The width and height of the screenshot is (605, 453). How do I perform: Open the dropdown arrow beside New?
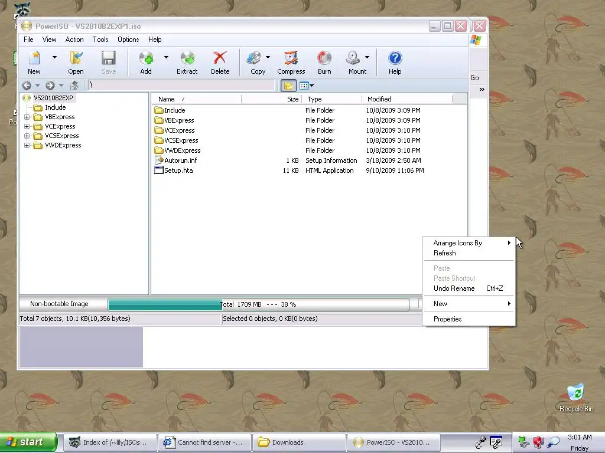tap(54, 57)
